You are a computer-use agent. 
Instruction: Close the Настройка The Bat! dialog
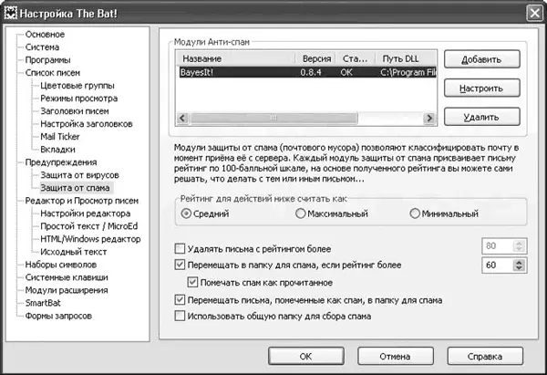534,14
